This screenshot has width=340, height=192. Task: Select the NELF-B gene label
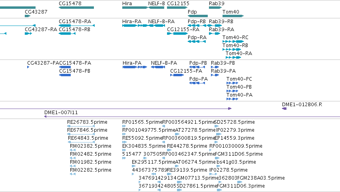(x=156, y=4)
